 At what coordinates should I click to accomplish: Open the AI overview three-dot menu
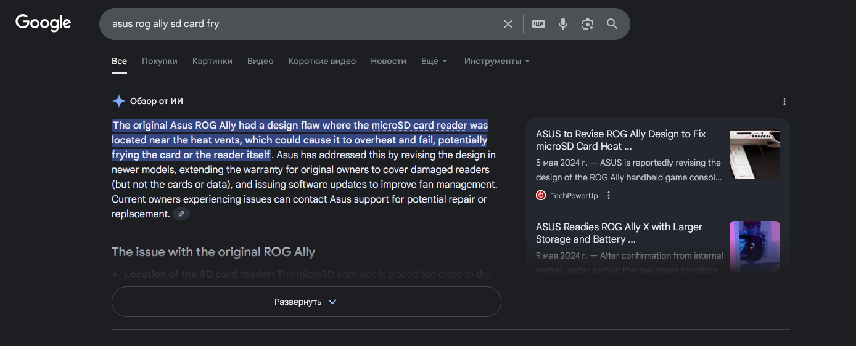pos(784,102)
